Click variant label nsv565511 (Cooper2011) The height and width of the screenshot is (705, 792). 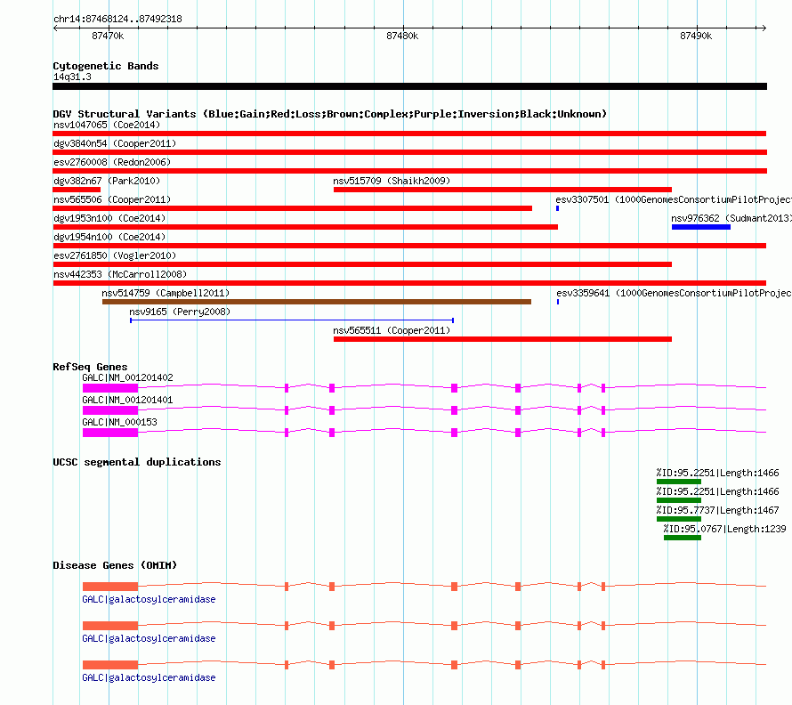tap(392, 330)
